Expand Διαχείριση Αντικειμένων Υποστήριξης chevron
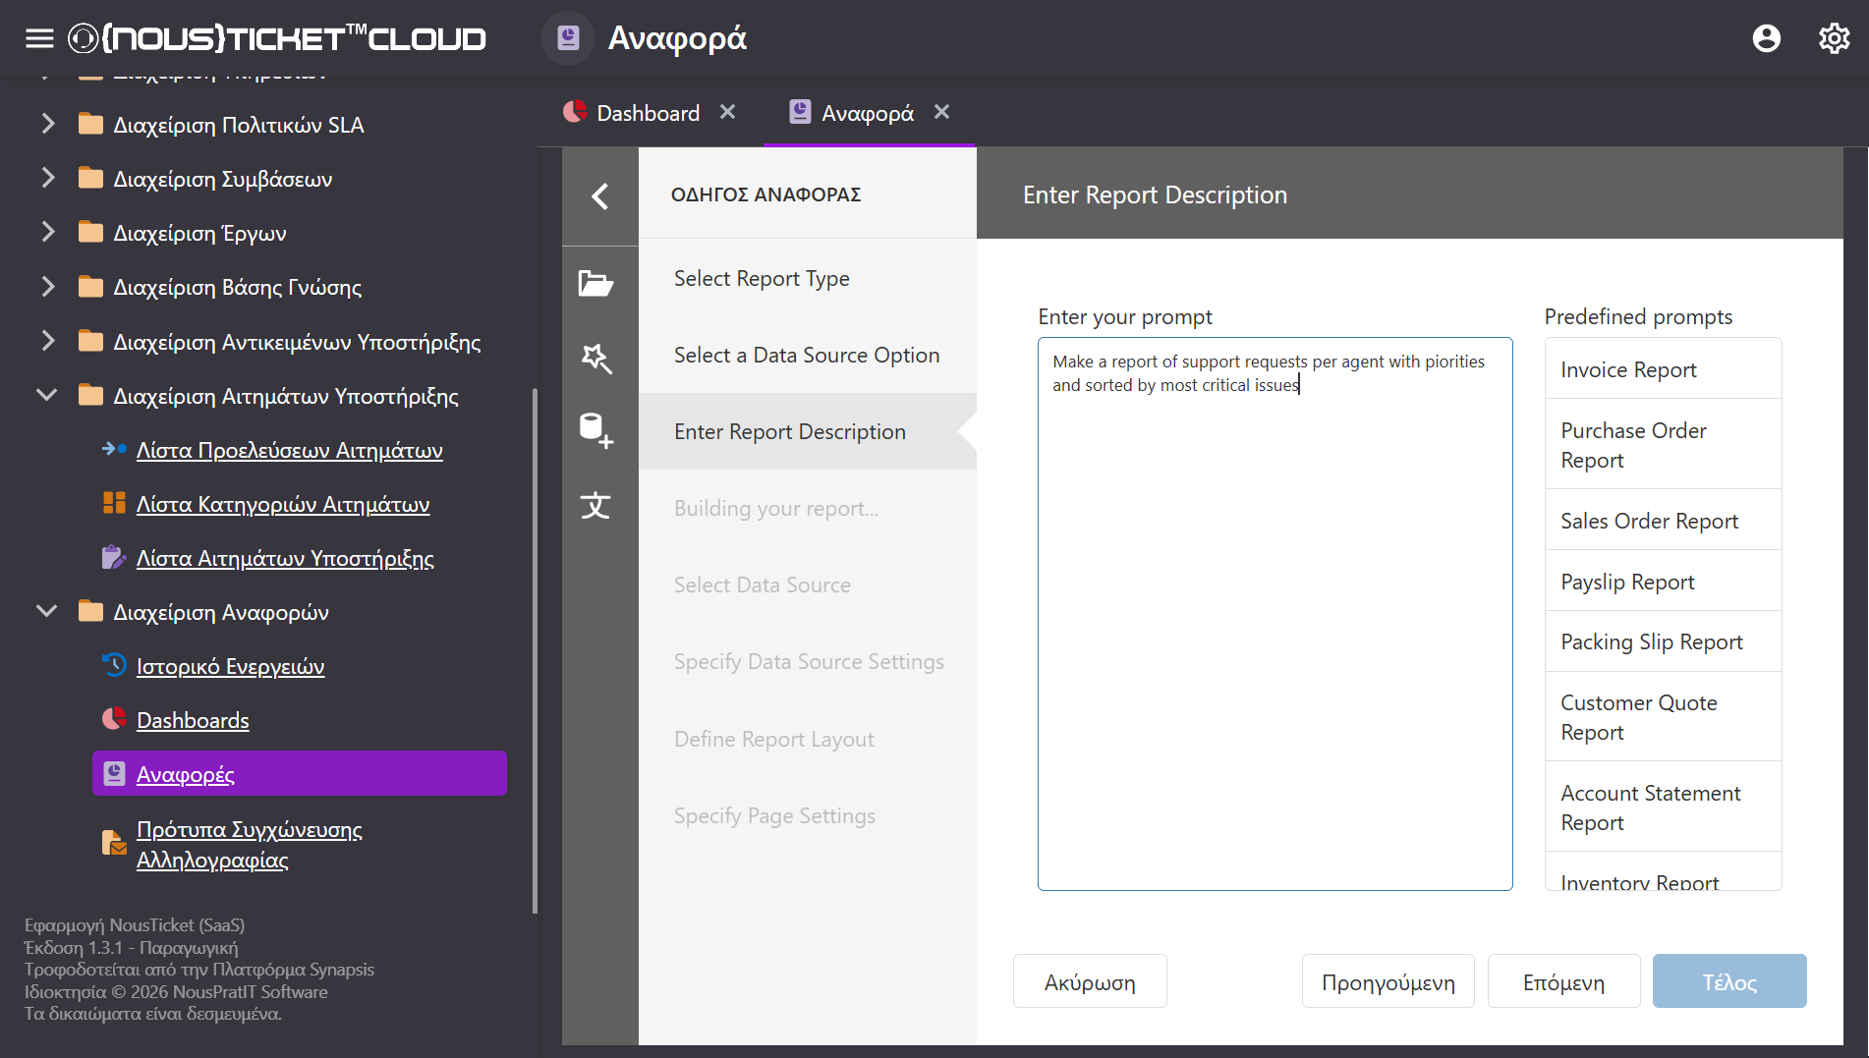 click(47, 341)
